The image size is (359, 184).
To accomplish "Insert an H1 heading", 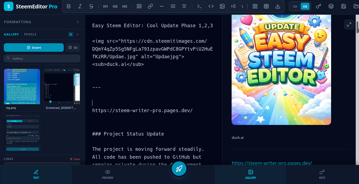I will tap(106, 6).
